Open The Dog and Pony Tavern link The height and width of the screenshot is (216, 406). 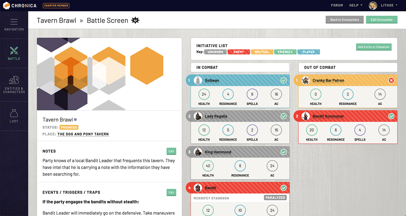point(83,134)
